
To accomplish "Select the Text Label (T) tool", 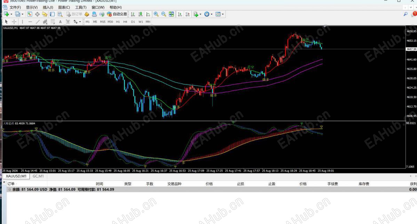I will pyautogui.click(x=68, y=22).
